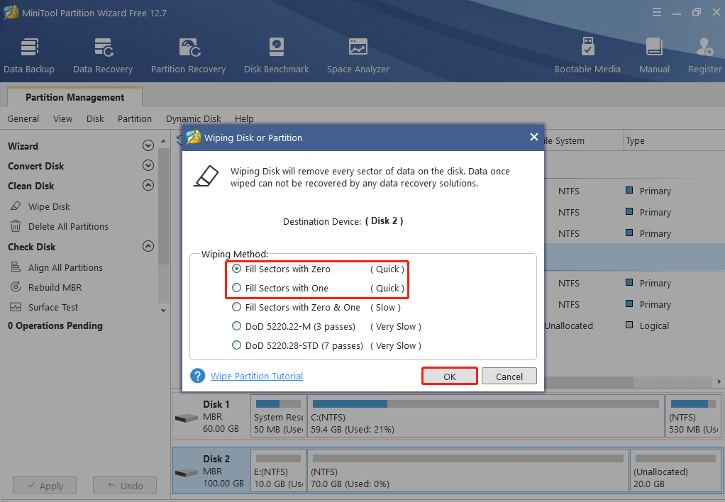Click Delete All Partitions trash icon
This screenshot has width=725, height=502.
coord(16,226)
